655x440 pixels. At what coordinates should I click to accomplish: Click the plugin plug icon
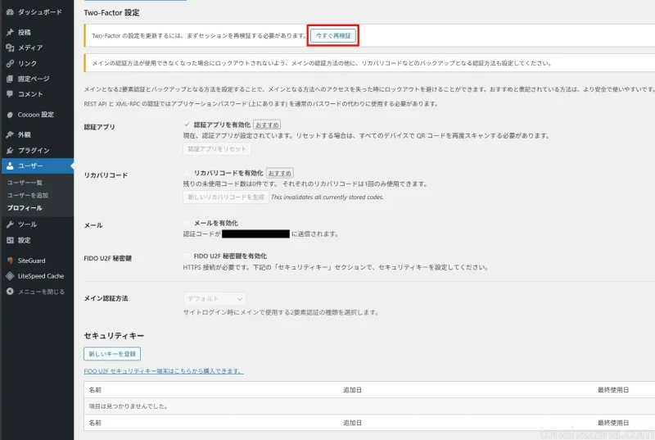pos(9,151)
